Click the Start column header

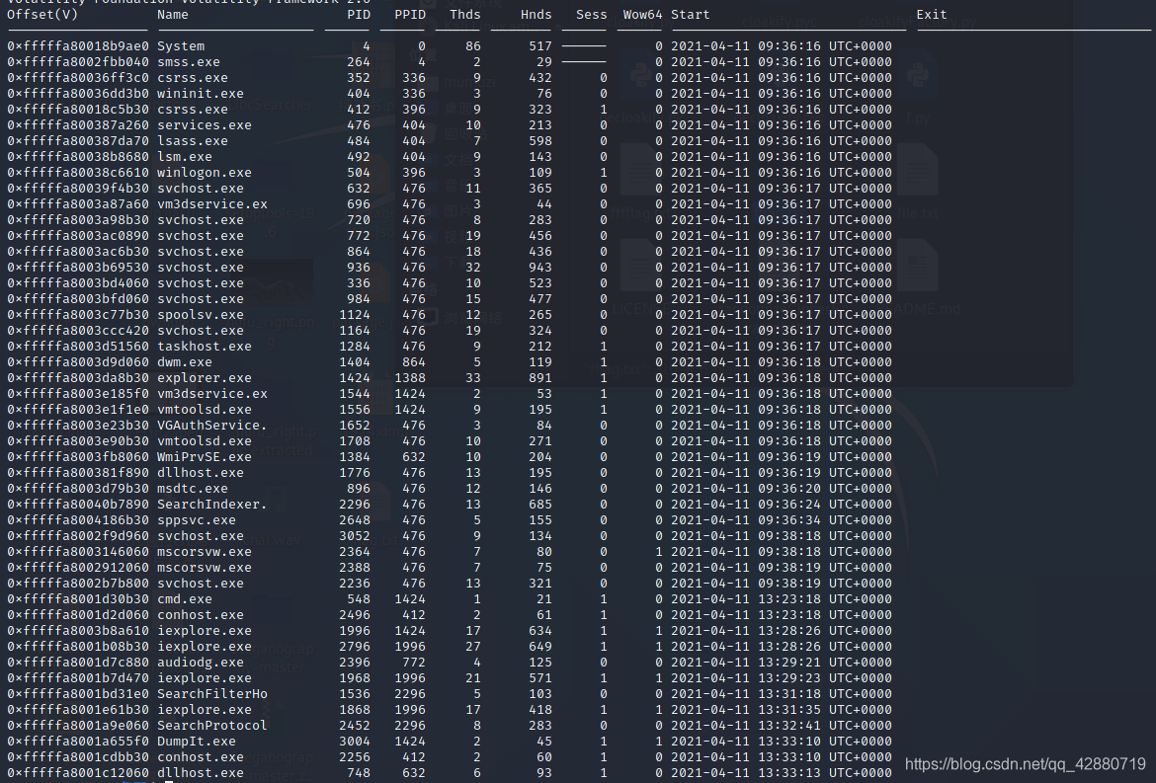(690, 14)
